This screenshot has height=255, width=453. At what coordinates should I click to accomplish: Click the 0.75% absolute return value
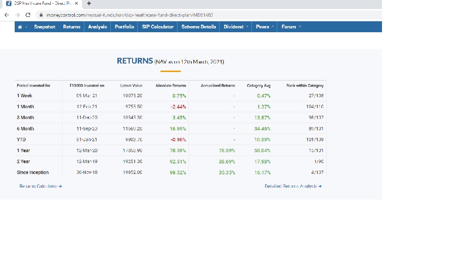tap(179, 96)
